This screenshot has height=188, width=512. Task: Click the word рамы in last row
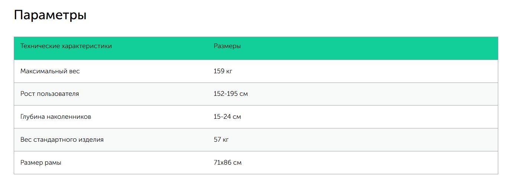(x=53, y=163)
